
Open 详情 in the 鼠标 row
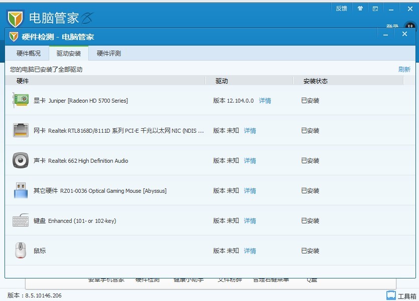250,250
